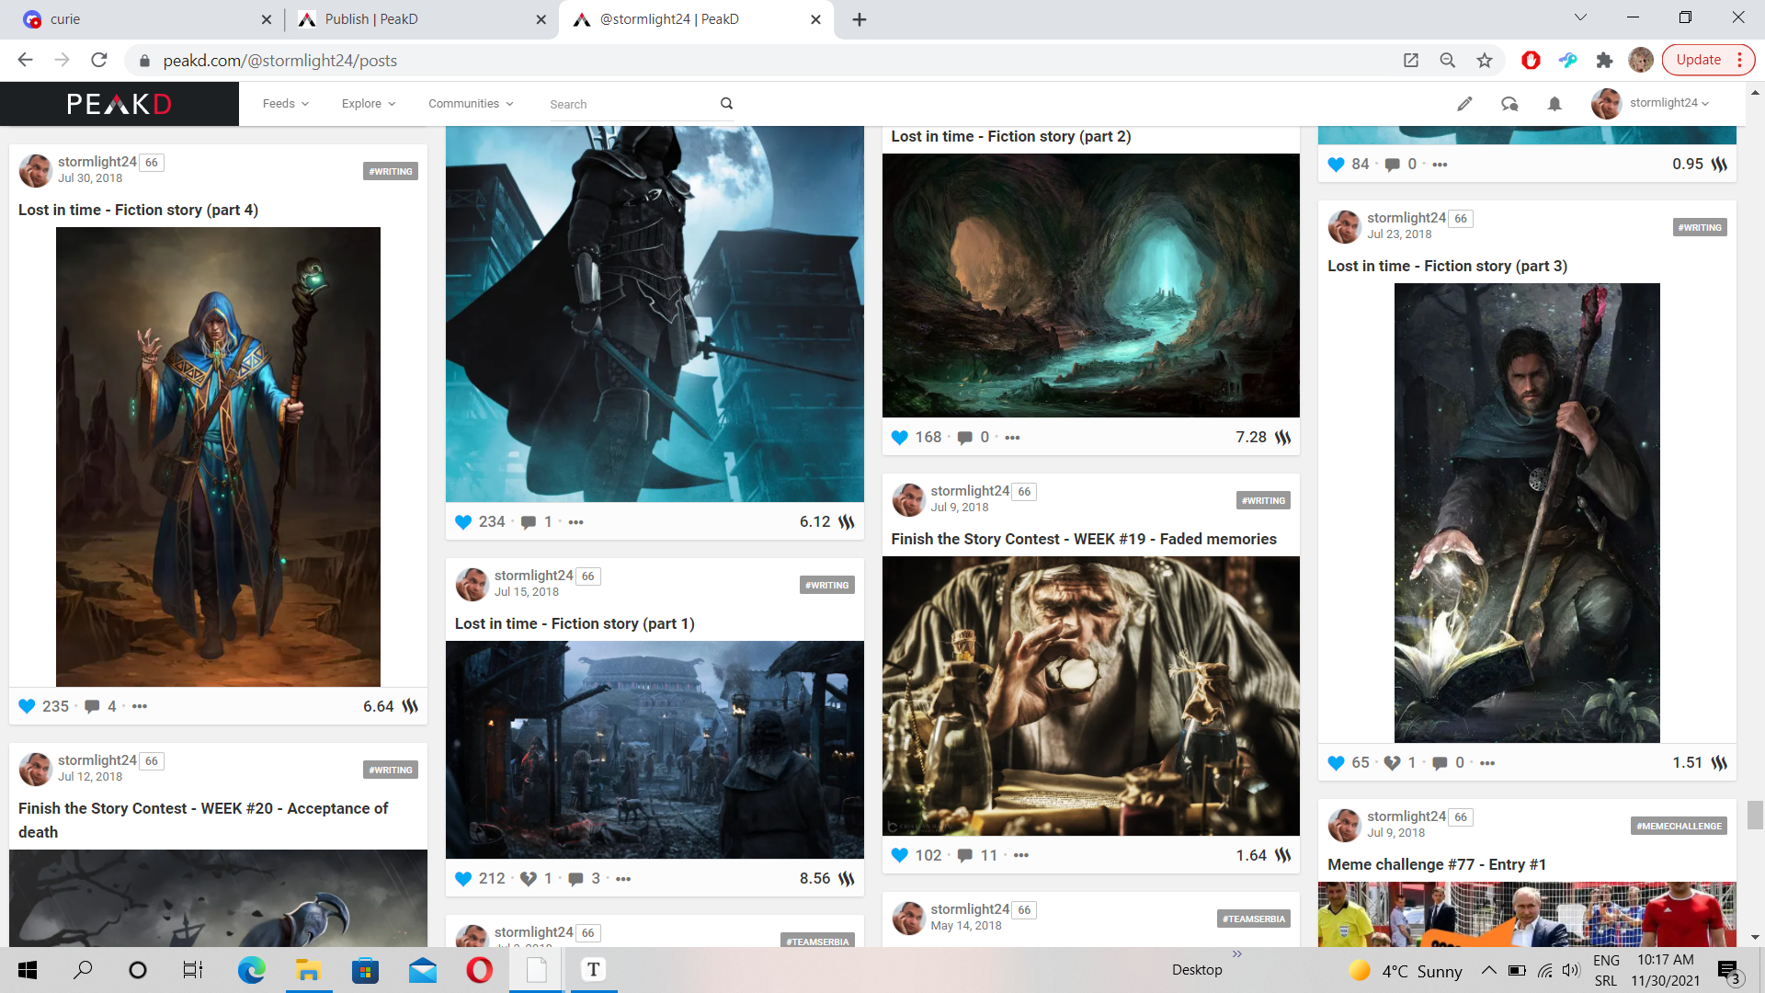Open File Explorer from the taskbar

tap(308, 970)
